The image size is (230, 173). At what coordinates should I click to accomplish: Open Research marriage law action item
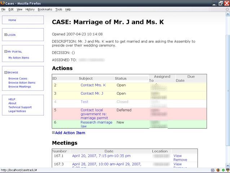click(96, 124)
